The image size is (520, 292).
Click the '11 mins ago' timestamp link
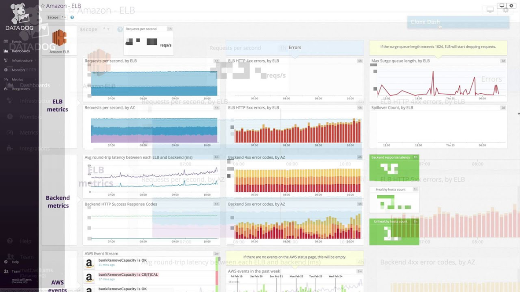tap(107, 265)
